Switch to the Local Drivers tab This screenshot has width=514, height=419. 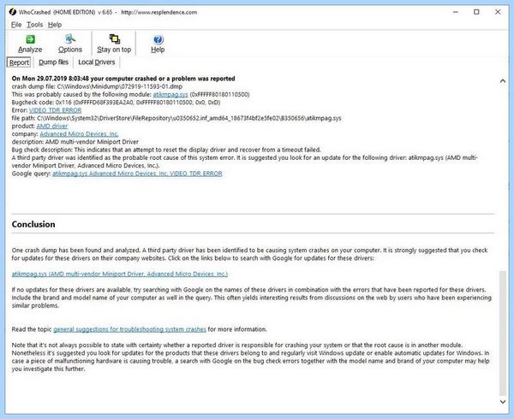[97, 62]
